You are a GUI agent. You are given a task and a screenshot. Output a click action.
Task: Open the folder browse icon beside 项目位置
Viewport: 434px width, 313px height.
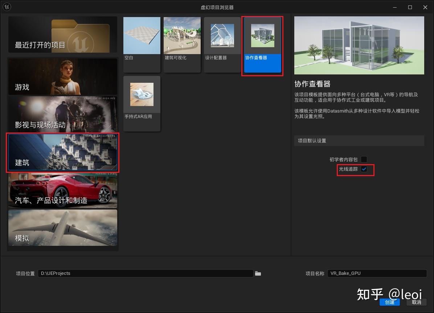pos(258,273)
